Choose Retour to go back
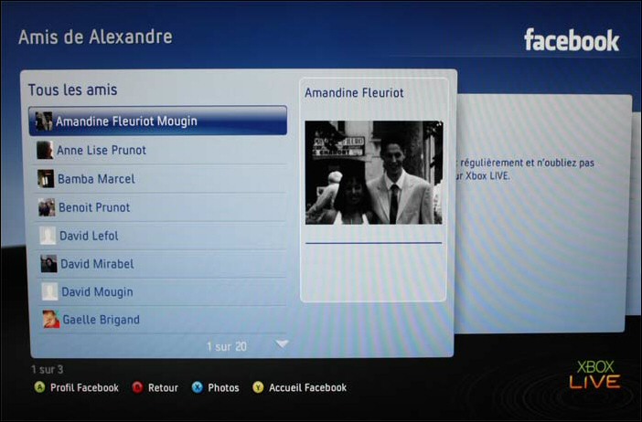 pos(163,387)
